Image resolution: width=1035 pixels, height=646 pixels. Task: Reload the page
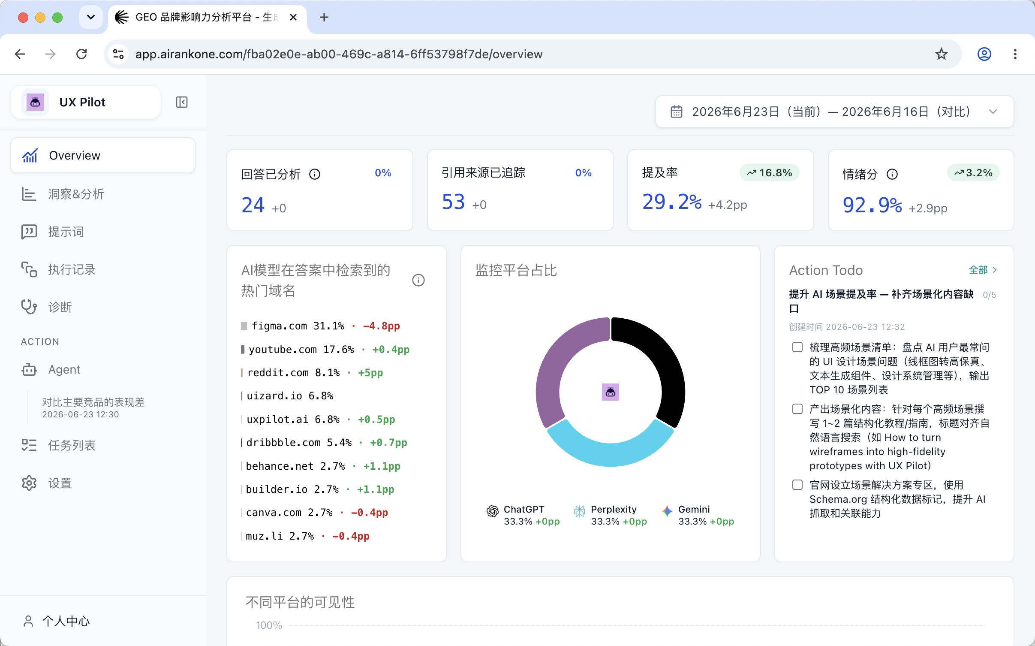point(81,54)
